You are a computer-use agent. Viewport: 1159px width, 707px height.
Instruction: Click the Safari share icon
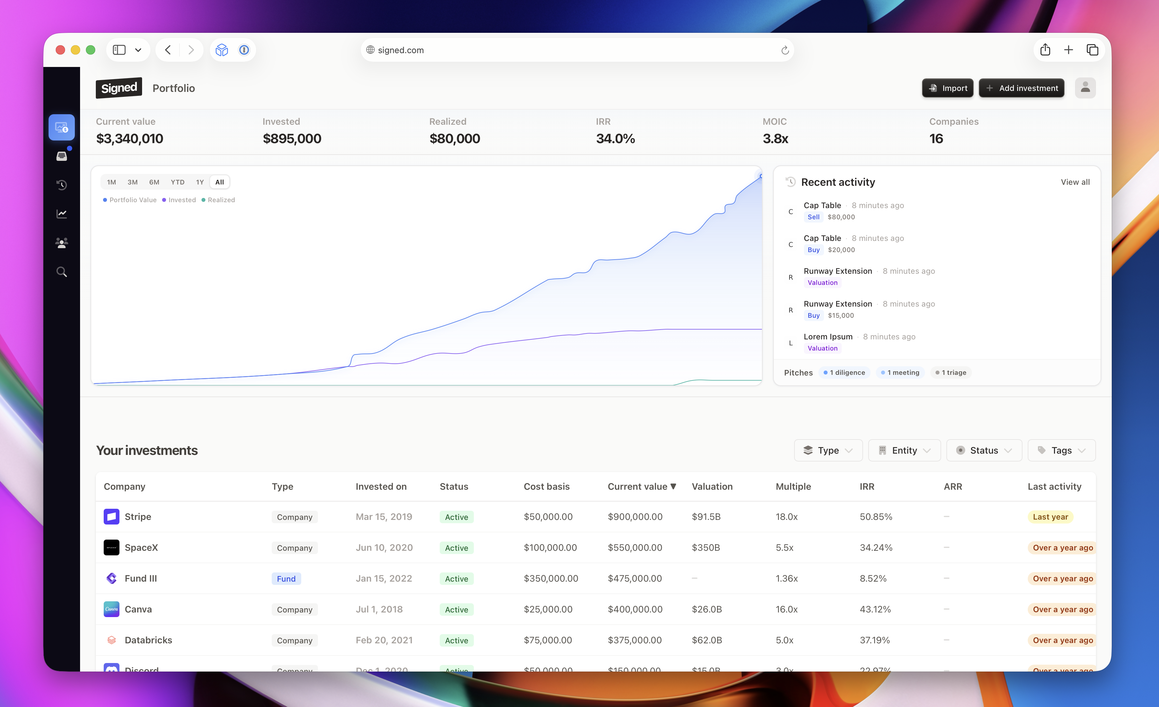(x=1045, y=50)
